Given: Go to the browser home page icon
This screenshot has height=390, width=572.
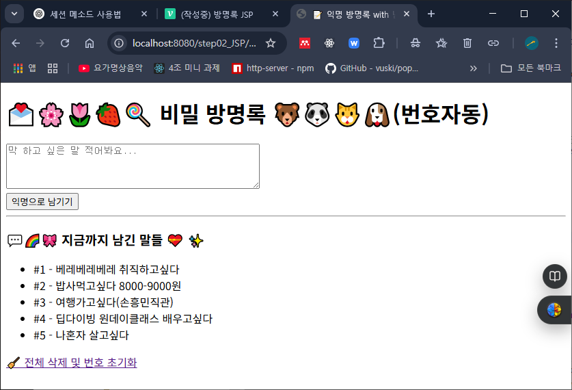Looking at the screenshot, I should tap(90, 43).
